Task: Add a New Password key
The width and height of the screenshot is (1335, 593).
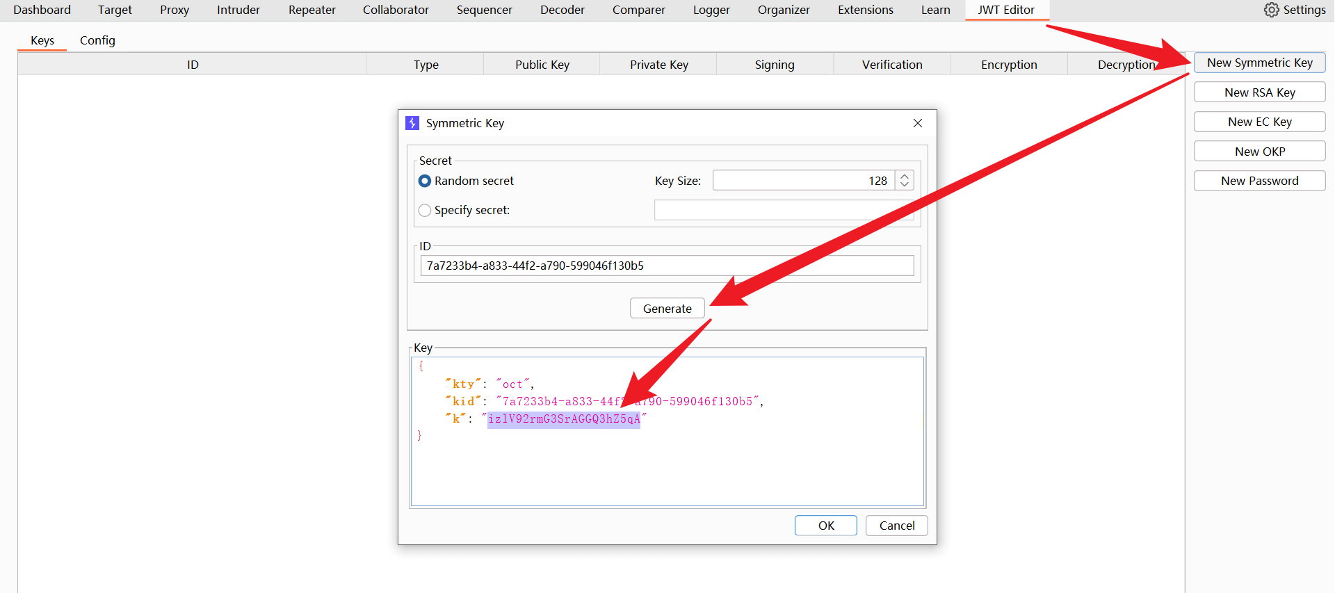Action: coord(1259,181)
